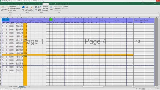
Task: Switch to Normal view in status bar
Action: pos(137,89)
